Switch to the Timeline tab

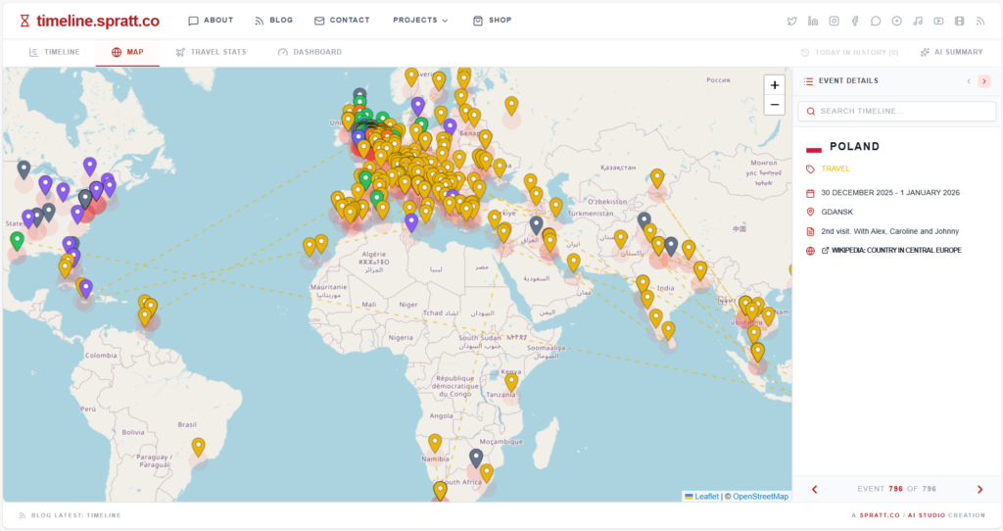[54, 52]
